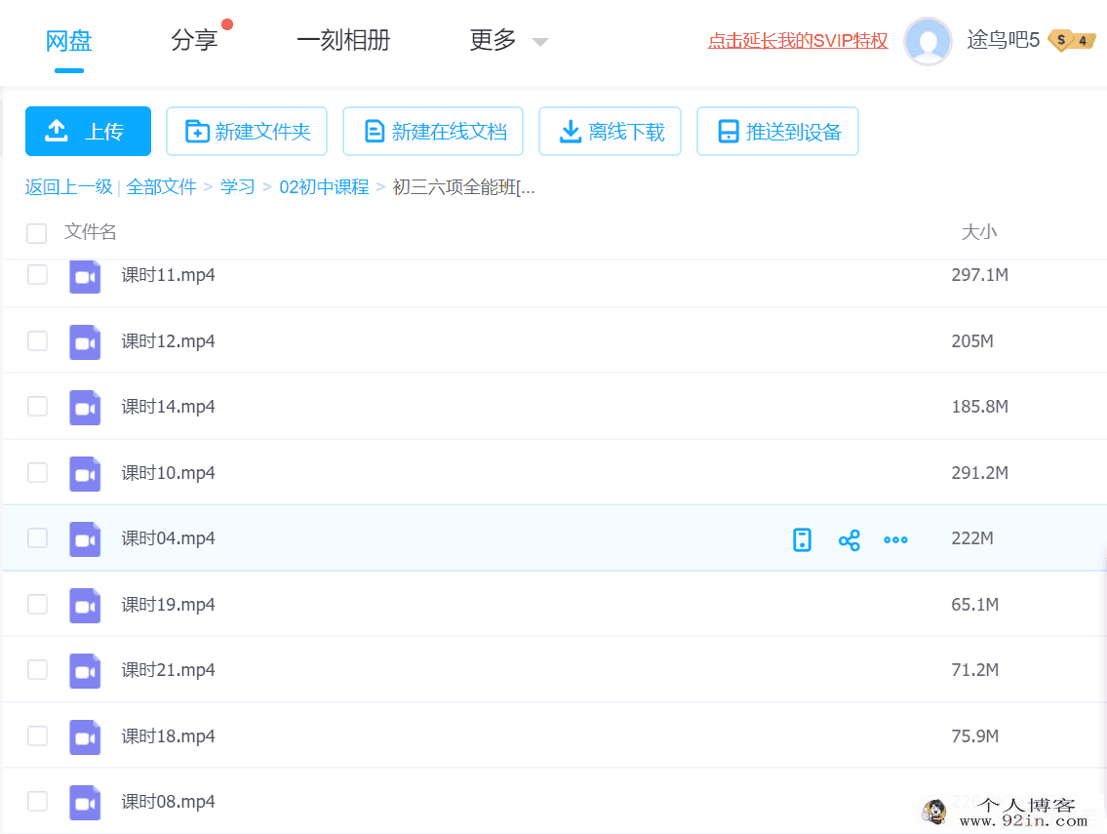Check the box for 课时10.mp4
Screen dimensions: 1107x834
pyautogui.click(x=37, y=472)
